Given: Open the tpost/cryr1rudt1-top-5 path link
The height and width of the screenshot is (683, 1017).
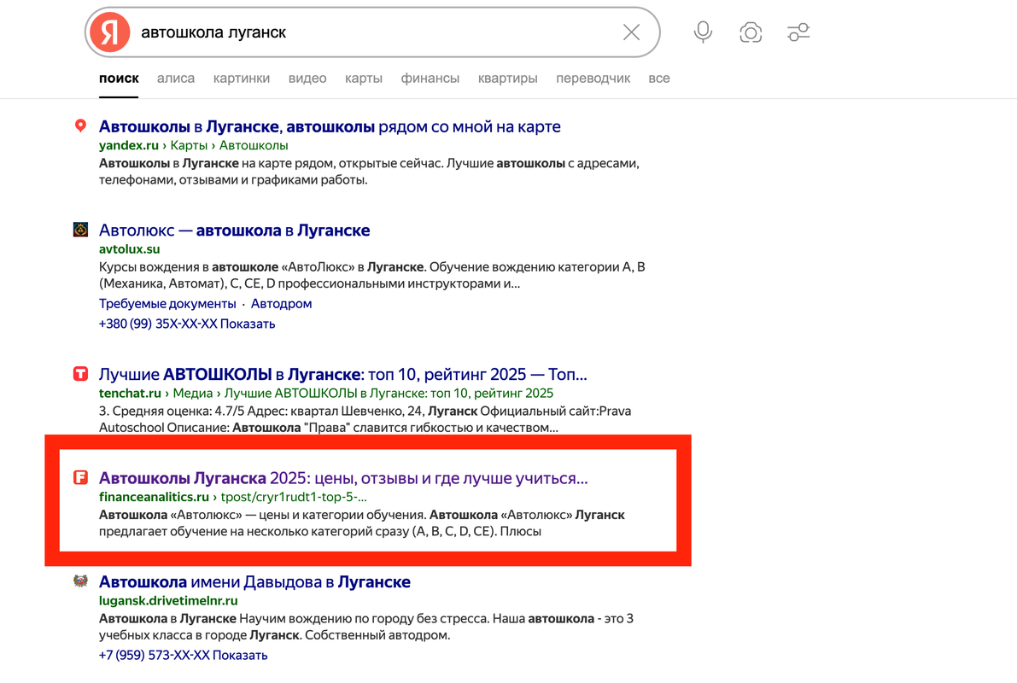Looking at the screenshot, I should (x=294, y=497).
